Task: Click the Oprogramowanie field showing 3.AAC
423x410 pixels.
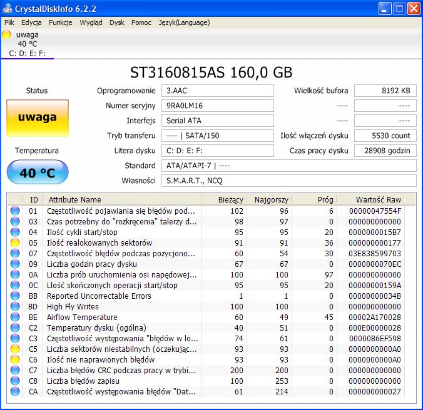Action: coord(217,91)
